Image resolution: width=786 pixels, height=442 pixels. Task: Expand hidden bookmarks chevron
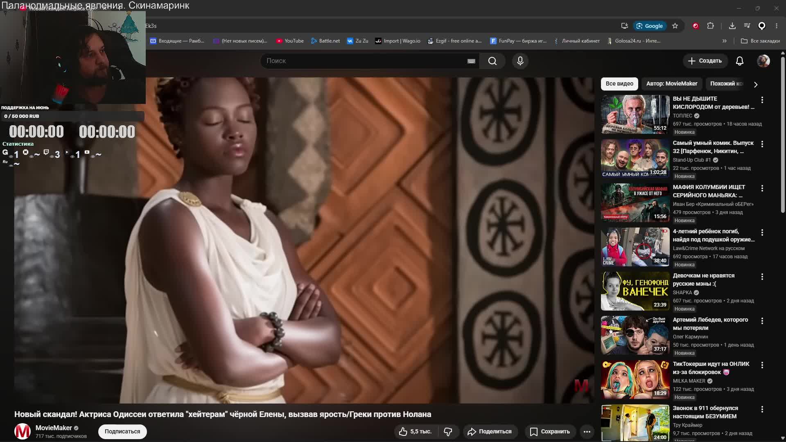click(725, 41)
